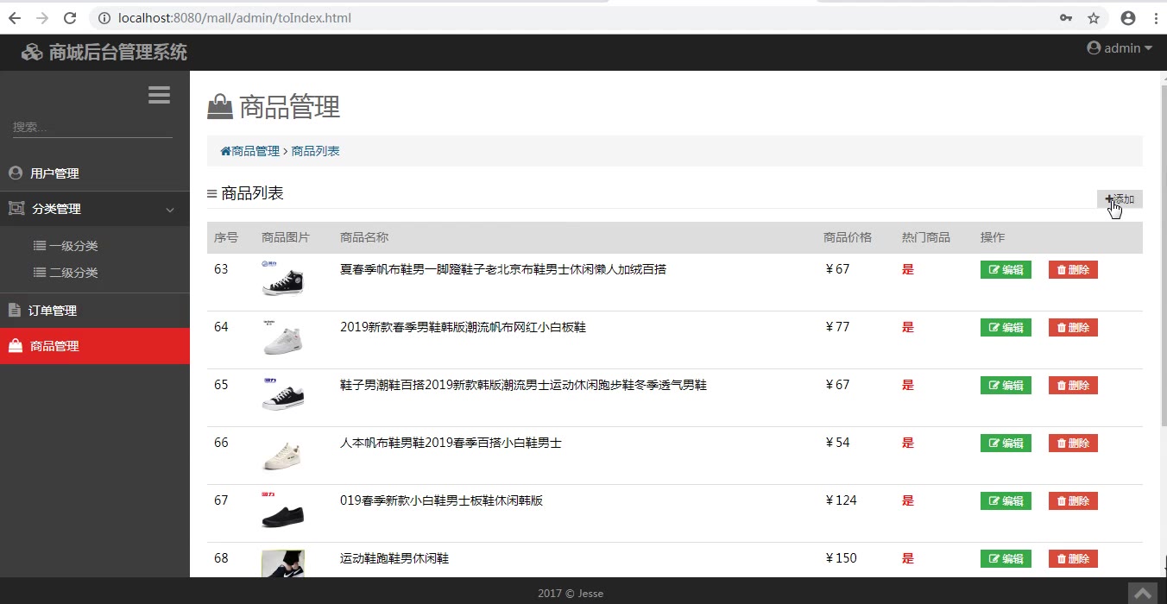Bookmark this page with the star icon
Image resolution: width=1167 pixels, height=604 pixels.
[1094, 17]
